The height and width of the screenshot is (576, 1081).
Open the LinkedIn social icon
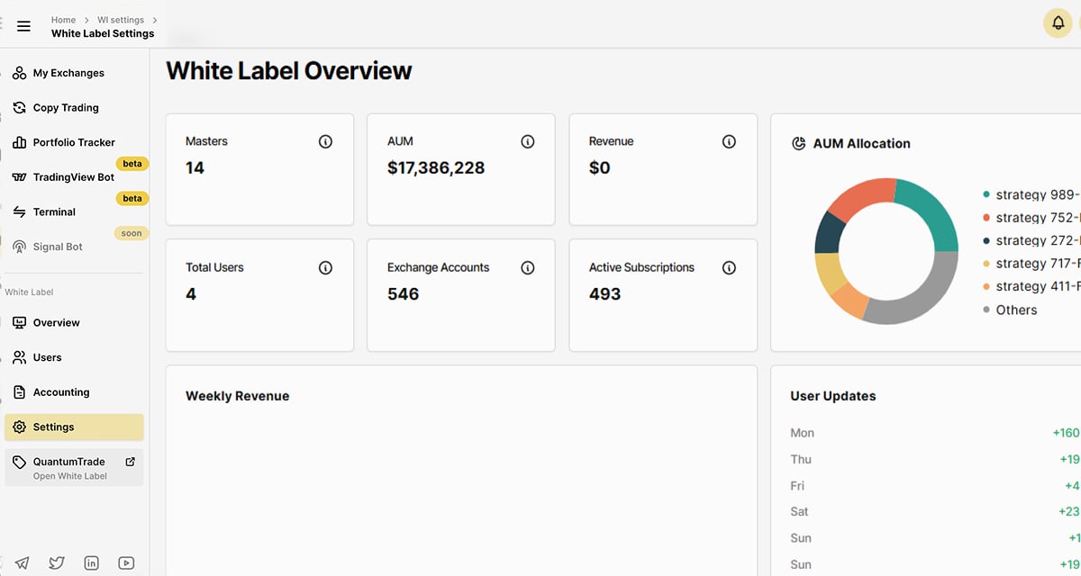pos(91,562)
